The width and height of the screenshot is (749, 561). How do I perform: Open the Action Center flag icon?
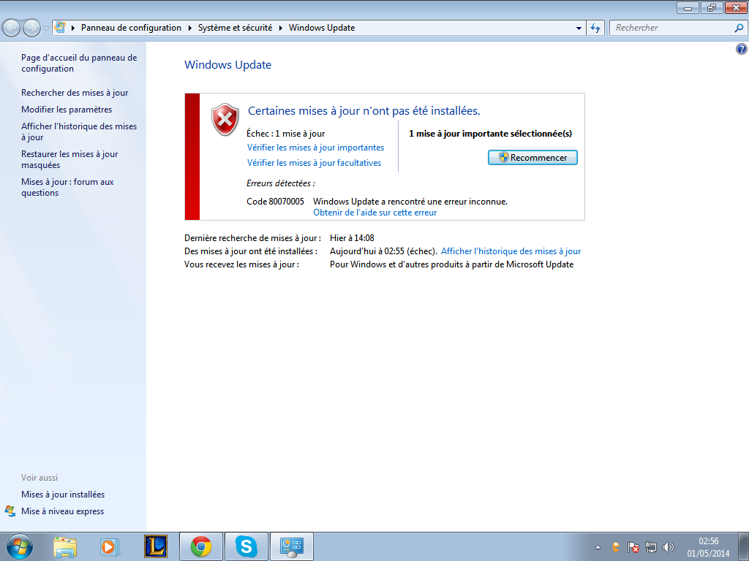(x=633, y=547)
